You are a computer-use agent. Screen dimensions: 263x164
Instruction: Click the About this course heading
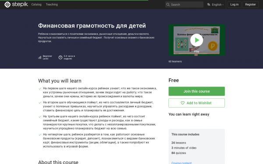coord(58,162)
